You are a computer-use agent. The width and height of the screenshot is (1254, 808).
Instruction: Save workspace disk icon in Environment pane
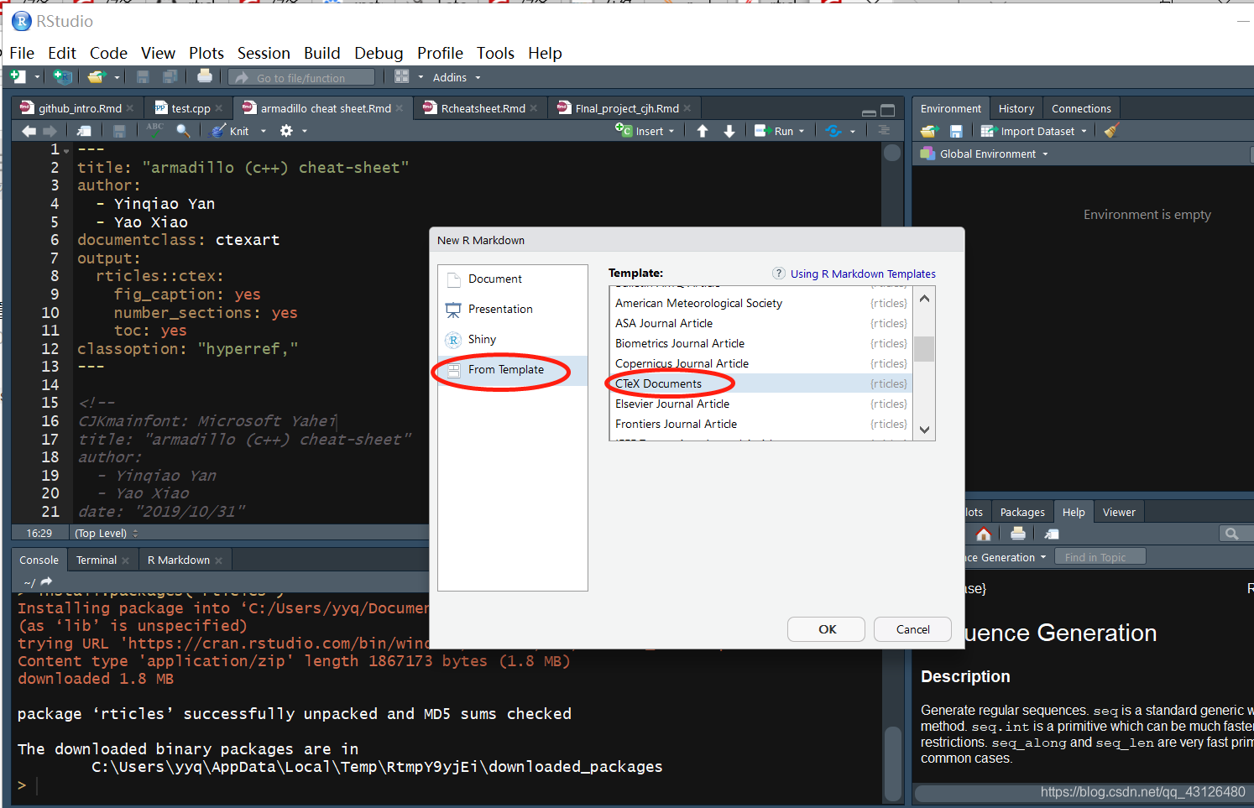(x=956, y=131)
